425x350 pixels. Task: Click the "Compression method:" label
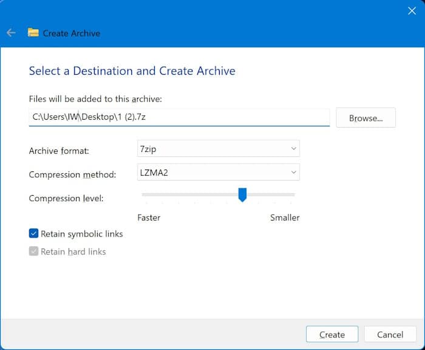tap(72, 174)
